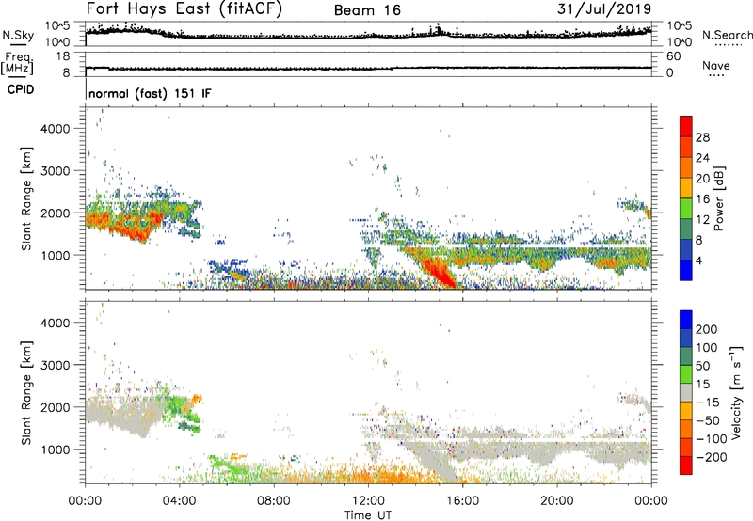This screenshot has width=753, height=521.
Task: Click the '08:00' time axis tick label
Action: point(274,501)
